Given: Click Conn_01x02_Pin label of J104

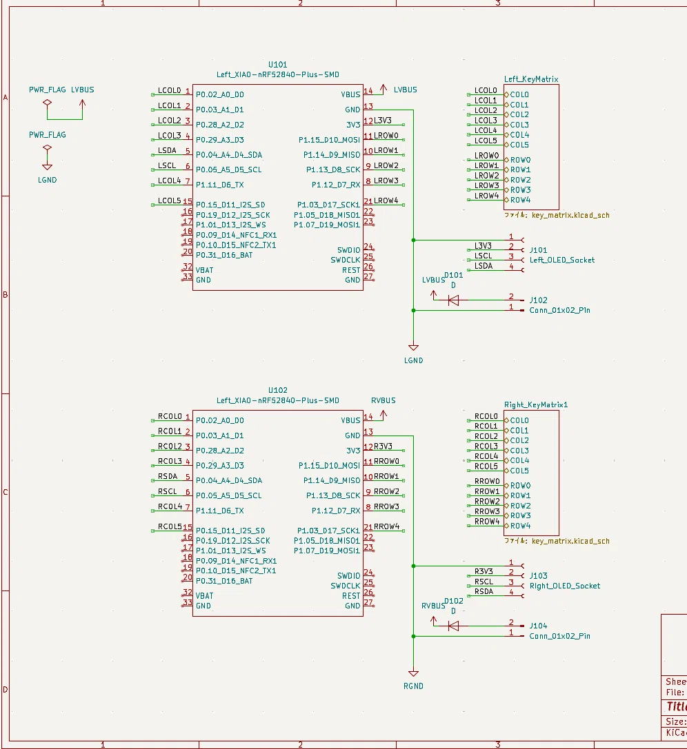Looking at the screenshot, I should tap(560, 636).
